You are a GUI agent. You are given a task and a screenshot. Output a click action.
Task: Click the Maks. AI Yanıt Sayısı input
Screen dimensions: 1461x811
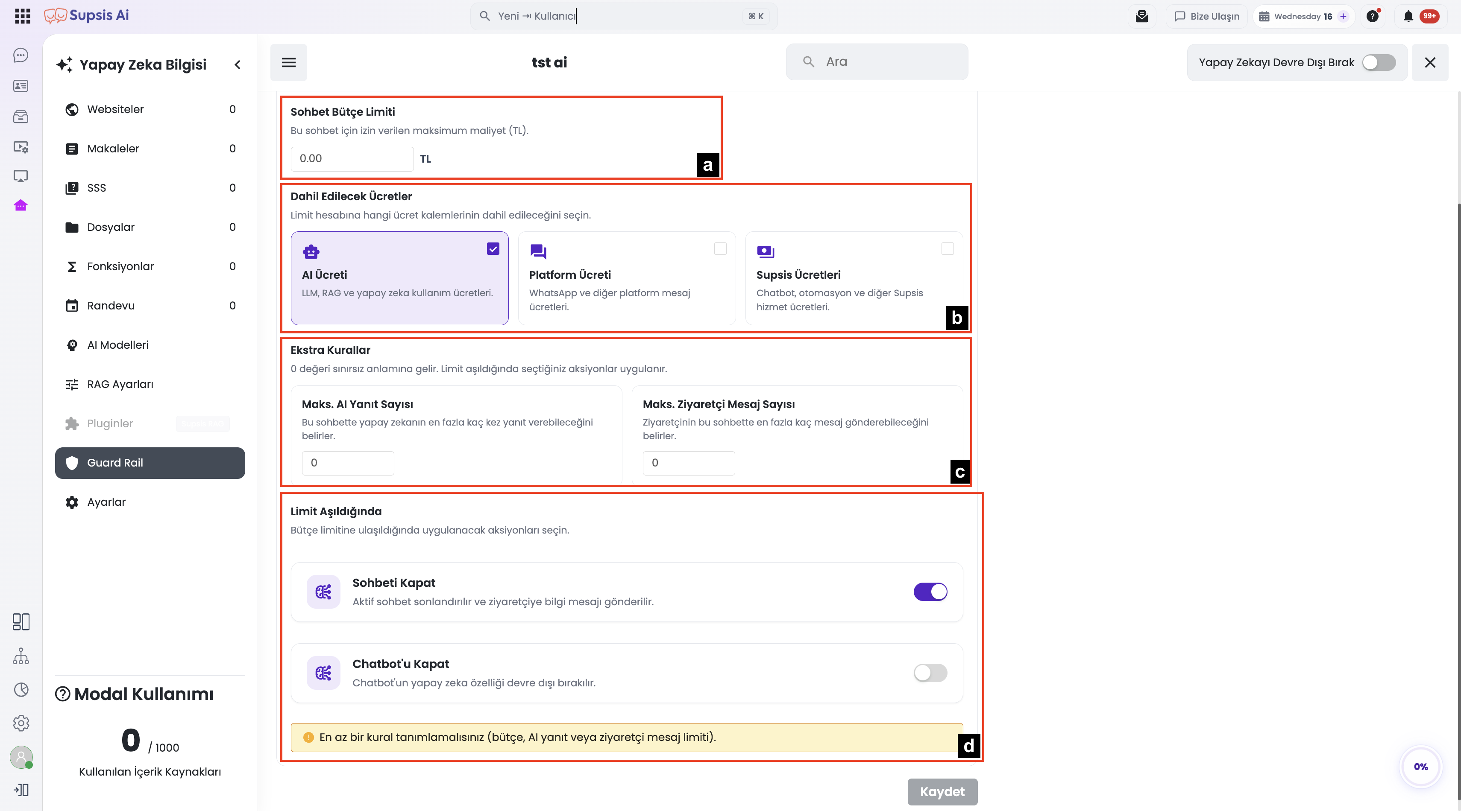point(348,463)
